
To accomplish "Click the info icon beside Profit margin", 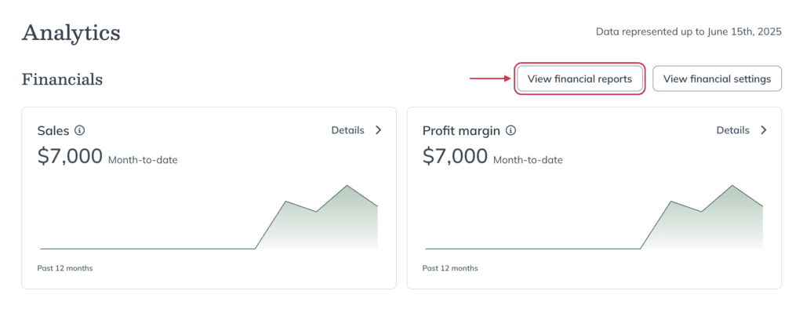I will [x=511, y=130].
